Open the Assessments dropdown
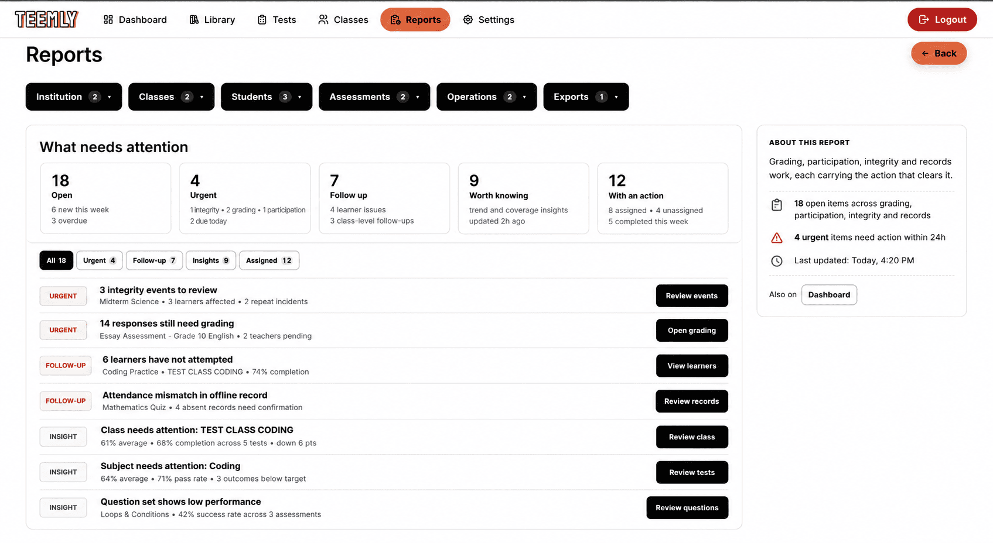This screenshot has height=543, width=993. [x=374, y=97]
